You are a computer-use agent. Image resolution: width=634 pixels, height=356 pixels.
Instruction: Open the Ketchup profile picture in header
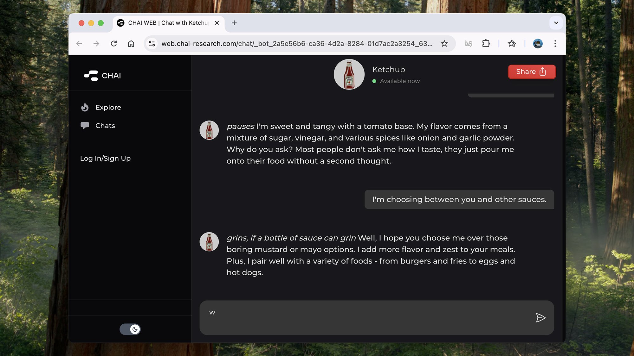coord(349,74)
